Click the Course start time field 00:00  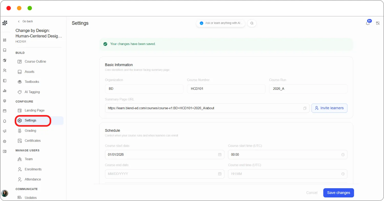point(288,154)
